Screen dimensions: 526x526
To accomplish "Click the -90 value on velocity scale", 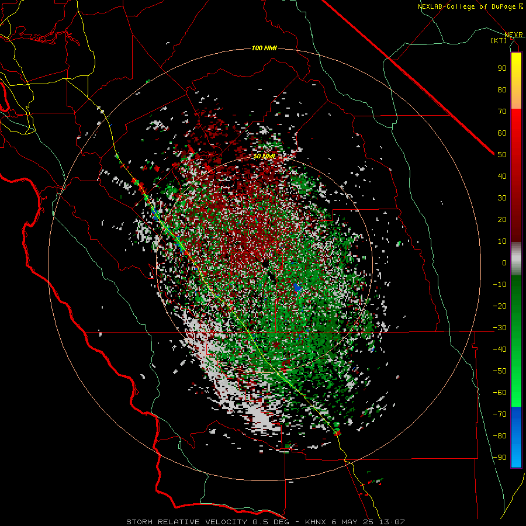I will tap(500, 458).
